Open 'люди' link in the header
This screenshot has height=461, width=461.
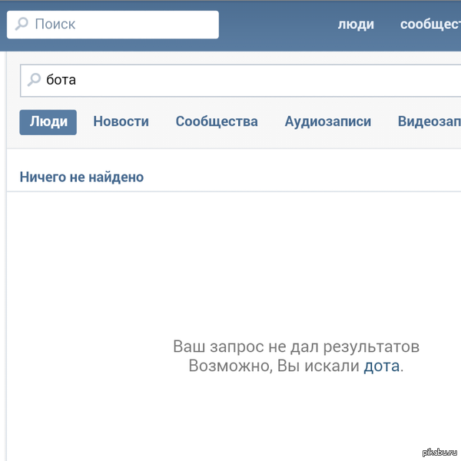pyautogui.click(x=356, y=25)
